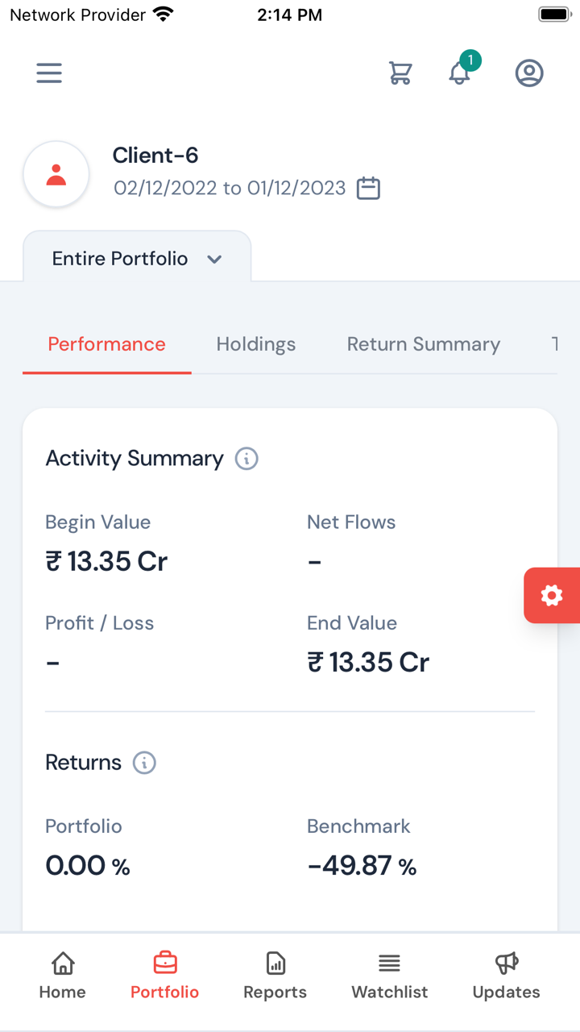The image size is (580, 1032).
Task: Open Reports in bottom navigation
Action: pos(275,974)
